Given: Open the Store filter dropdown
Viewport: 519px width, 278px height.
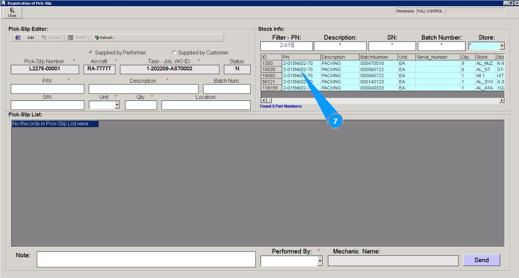Looking at the screenshot, I should pos(502,46).
